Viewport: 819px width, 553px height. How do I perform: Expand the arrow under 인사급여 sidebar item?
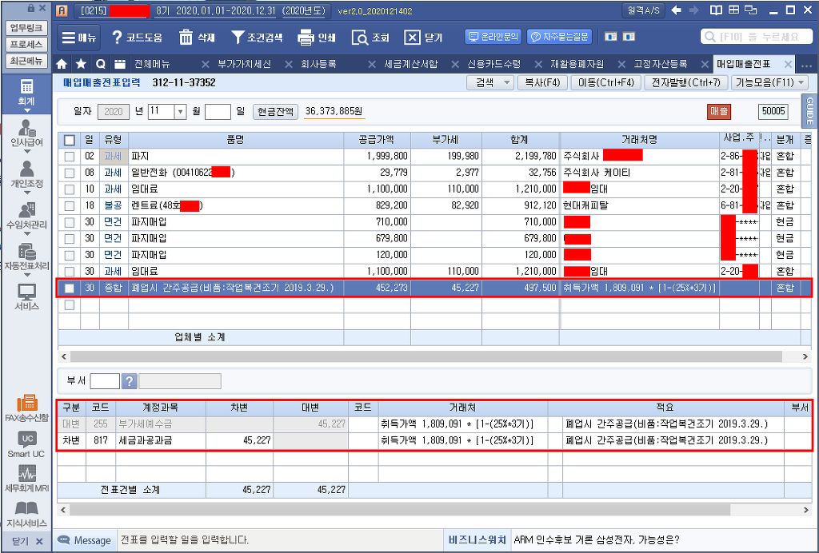tap(26, 152)
